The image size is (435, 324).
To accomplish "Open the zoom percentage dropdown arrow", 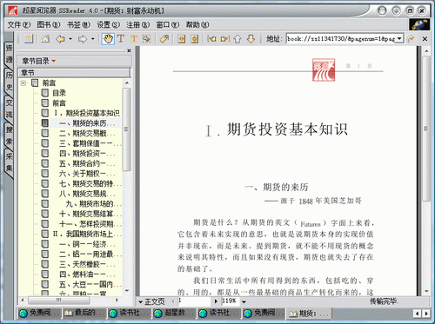I will (244, 301).
